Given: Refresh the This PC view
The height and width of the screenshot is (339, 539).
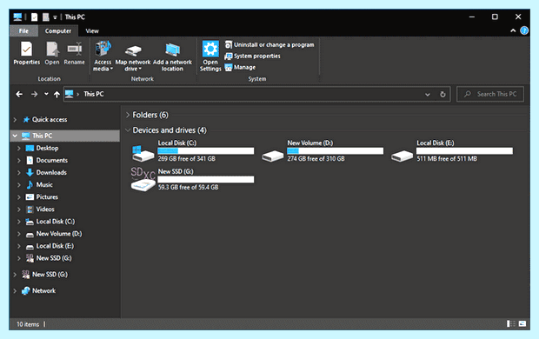Looking at the screenshot, I should 443,94.
